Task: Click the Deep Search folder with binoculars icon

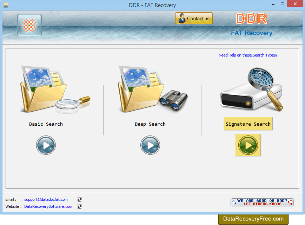Action: pyautogui.click(x=153, y=89)
